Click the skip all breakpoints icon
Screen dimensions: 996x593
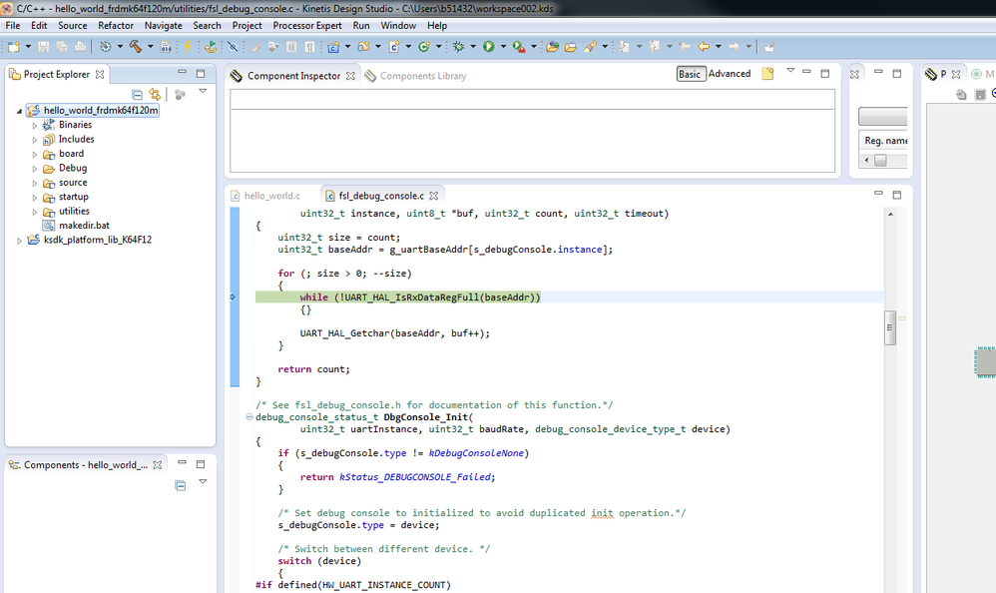point(233,46)
